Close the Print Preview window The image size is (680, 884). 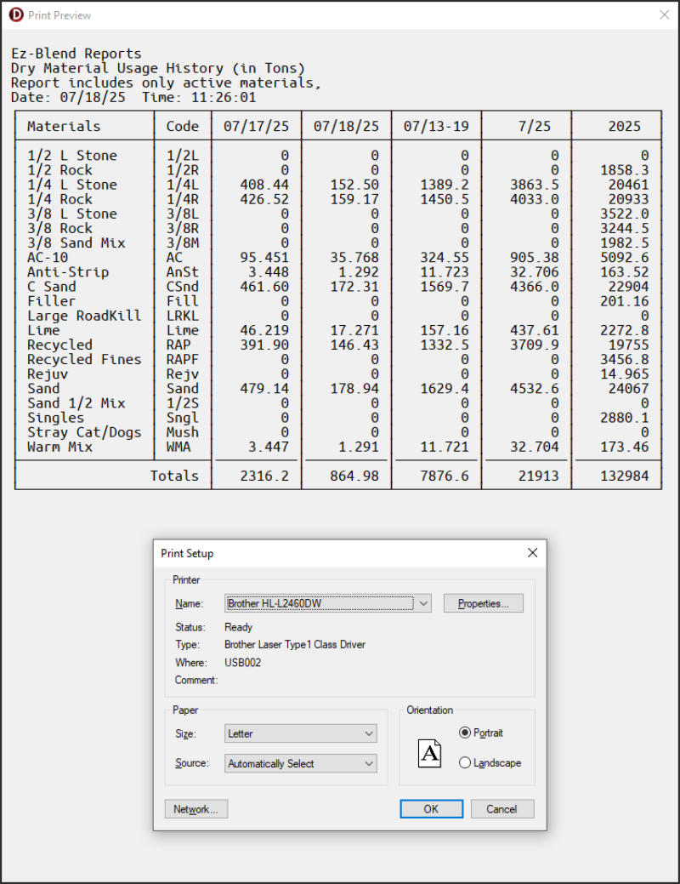coord(664,14)
